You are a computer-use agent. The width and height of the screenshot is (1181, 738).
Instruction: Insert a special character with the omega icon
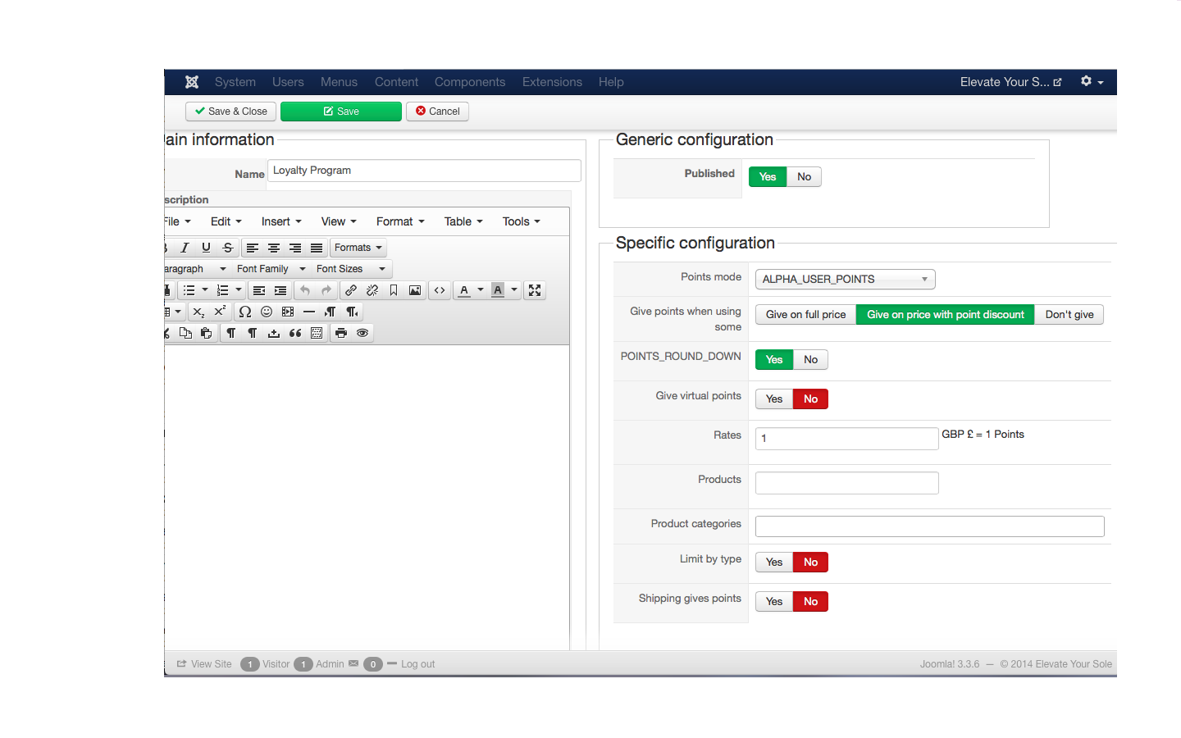[244, 312]
